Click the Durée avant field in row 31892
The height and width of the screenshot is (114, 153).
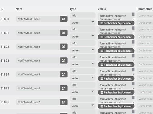coord(145,50)
